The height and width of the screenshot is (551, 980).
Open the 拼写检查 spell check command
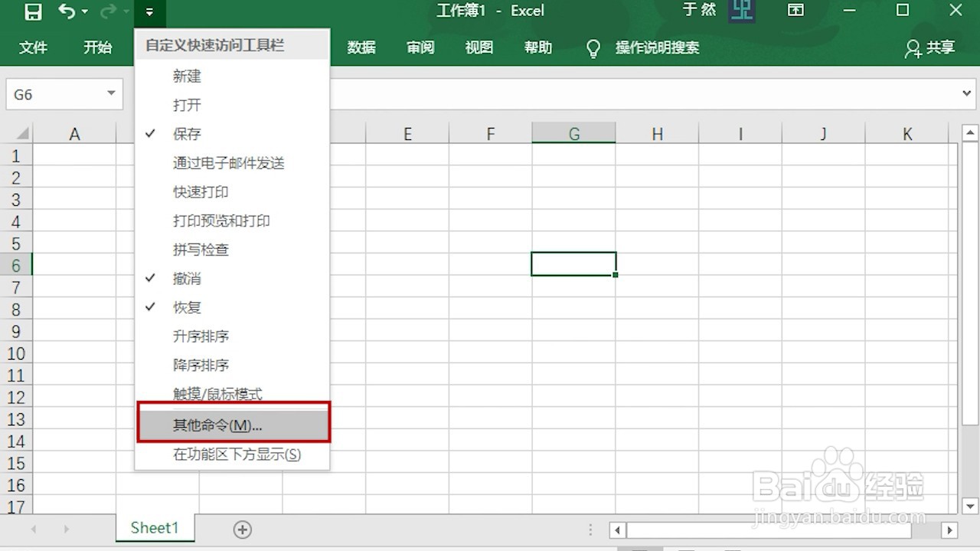(200, 249)
